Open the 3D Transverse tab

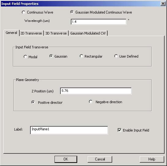coord(56,33)
